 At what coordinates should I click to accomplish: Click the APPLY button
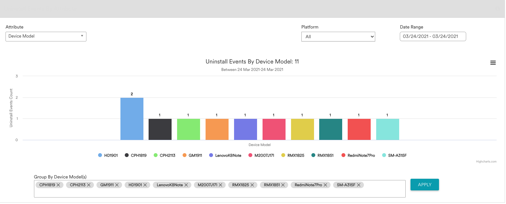424,185
